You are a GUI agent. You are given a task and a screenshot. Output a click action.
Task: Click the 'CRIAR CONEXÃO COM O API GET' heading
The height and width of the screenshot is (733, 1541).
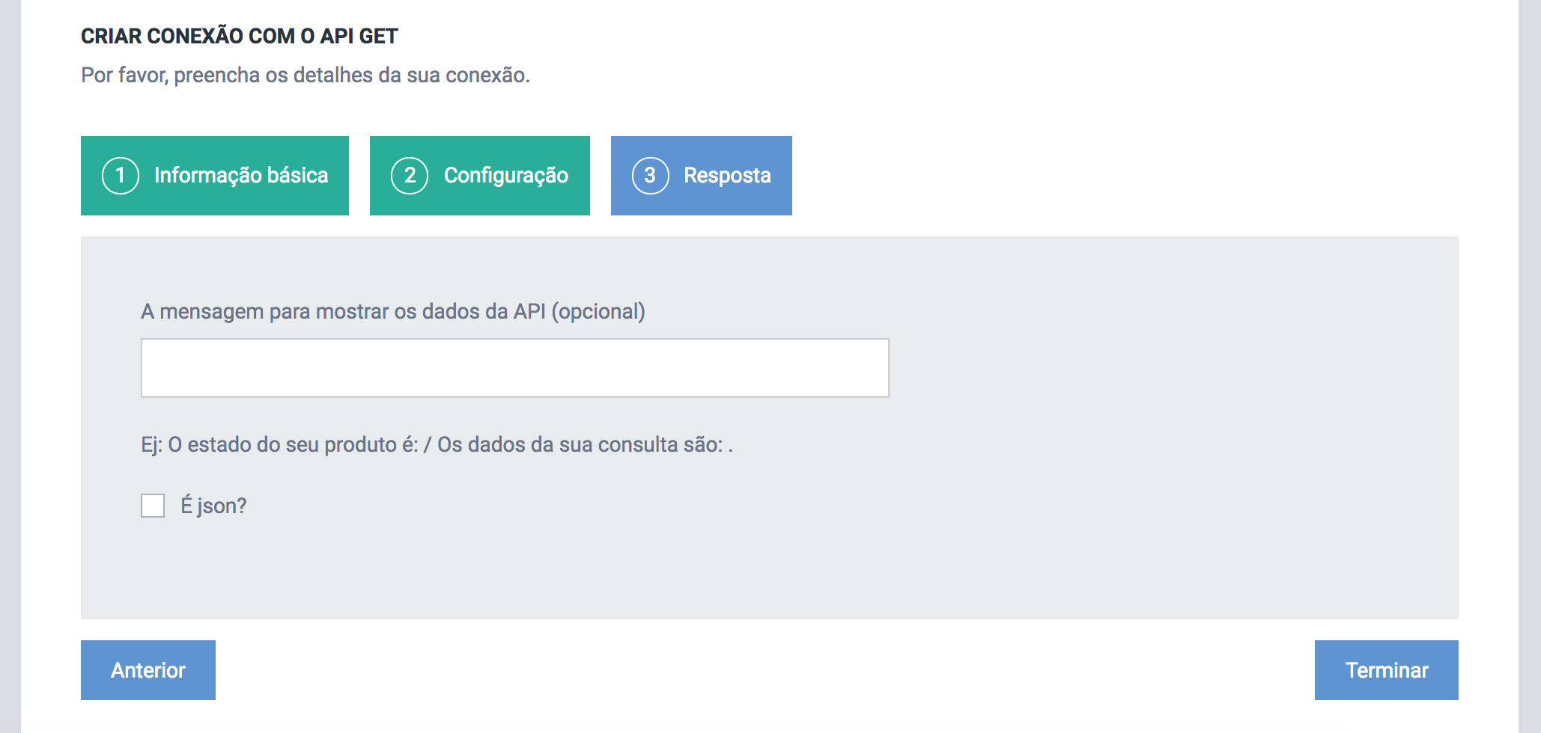pos(240,36)
